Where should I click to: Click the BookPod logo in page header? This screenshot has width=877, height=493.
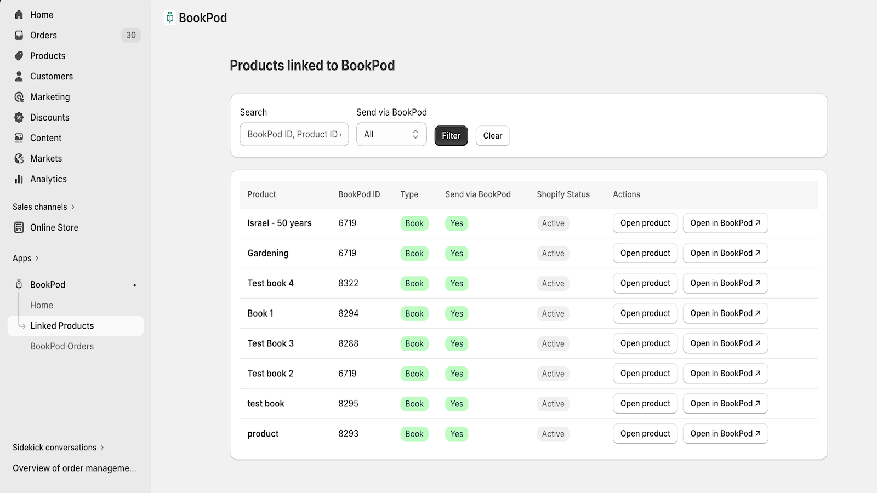coord(170,18)
